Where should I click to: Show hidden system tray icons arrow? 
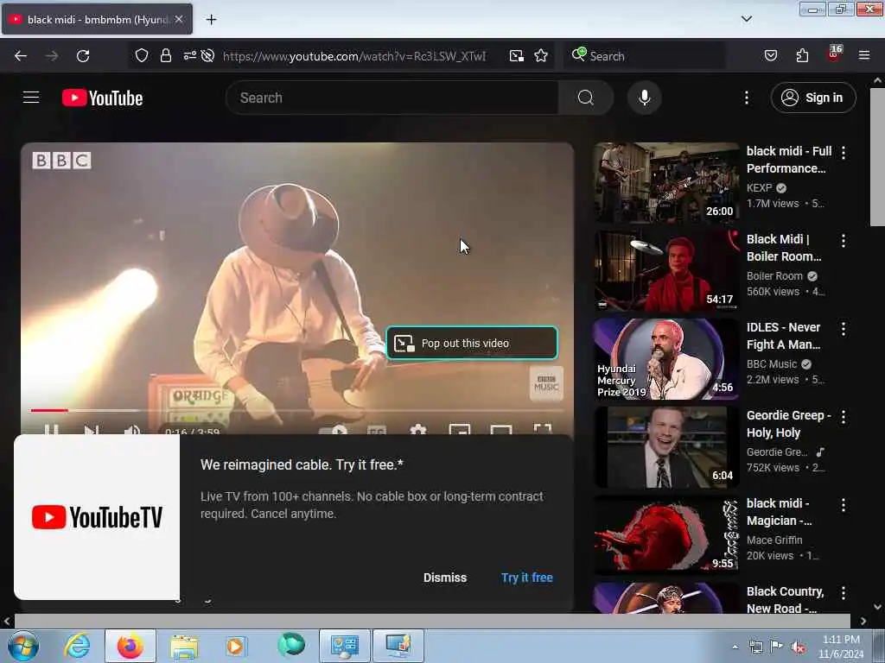(x=735, y=647)
